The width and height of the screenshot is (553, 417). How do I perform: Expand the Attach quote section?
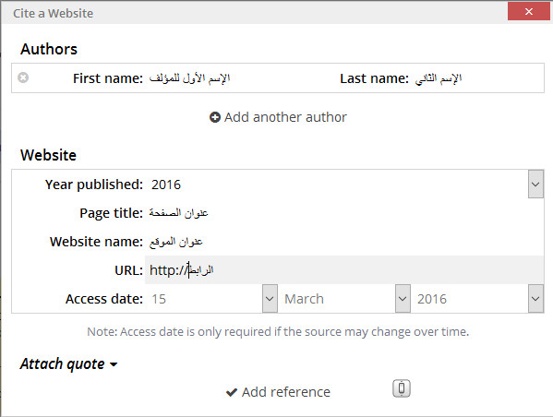[x=68, y=363]
